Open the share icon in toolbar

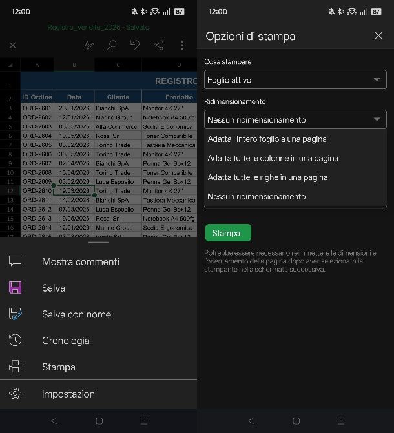coord(158,45)
